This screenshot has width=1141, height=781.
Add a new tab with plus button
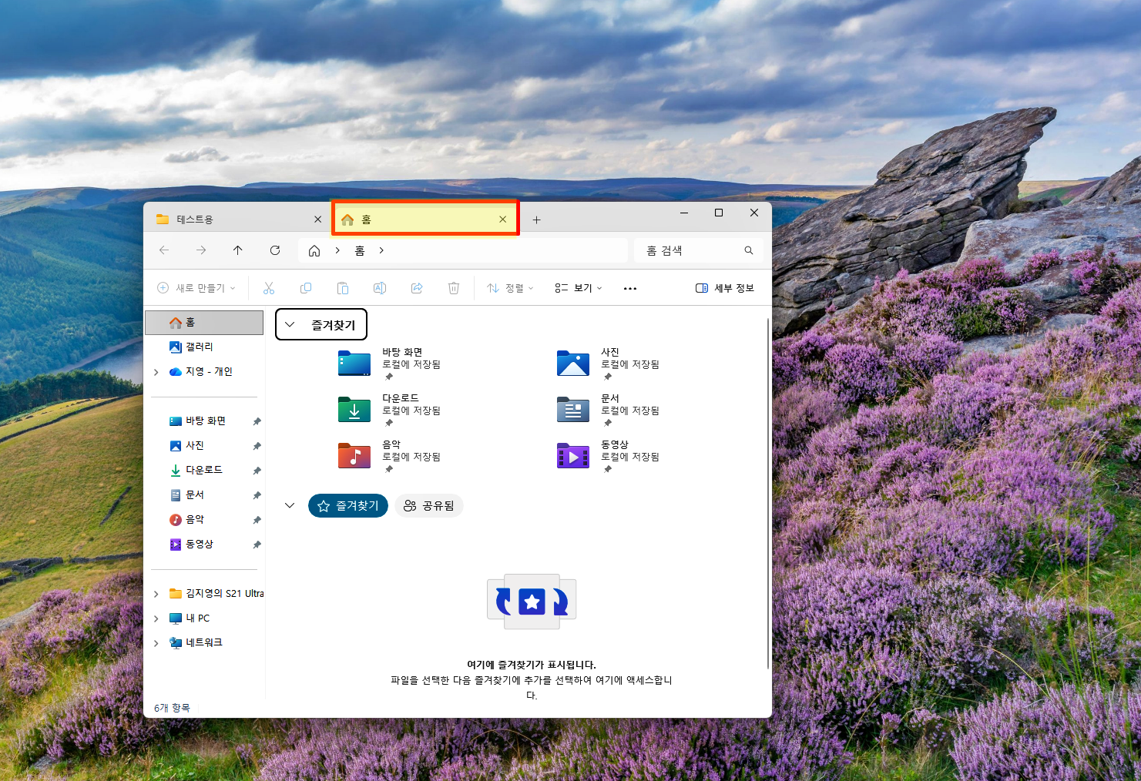536,220
